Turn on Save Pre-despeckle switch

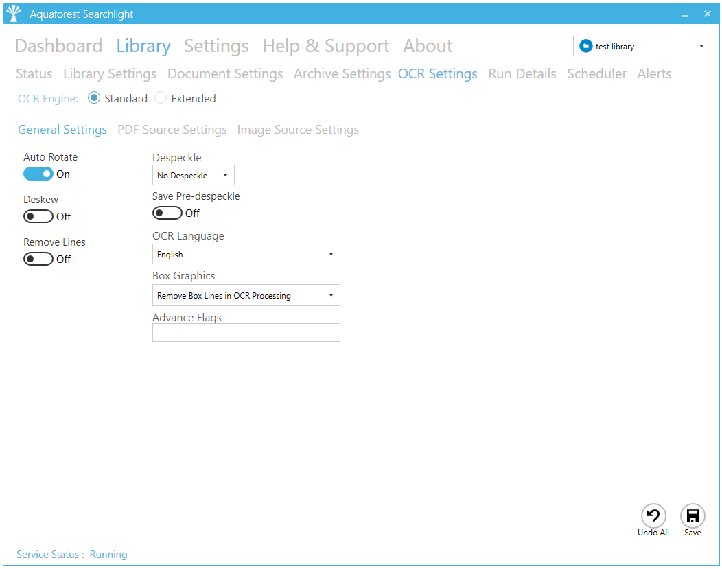(x=167, y=213)
